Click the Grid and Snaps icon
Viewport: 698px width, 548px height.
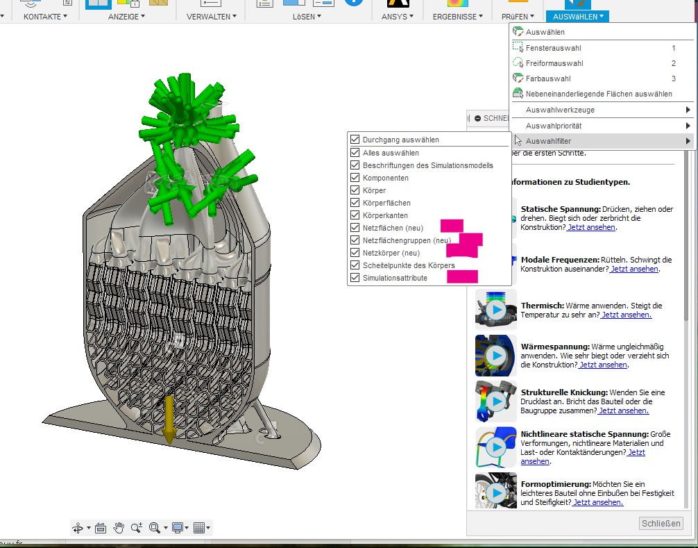pos(199,528)
